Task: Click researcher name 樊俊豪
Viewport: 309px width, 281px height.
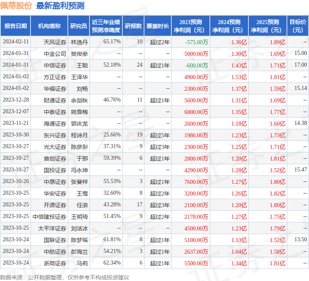Action: pos(79,54)
